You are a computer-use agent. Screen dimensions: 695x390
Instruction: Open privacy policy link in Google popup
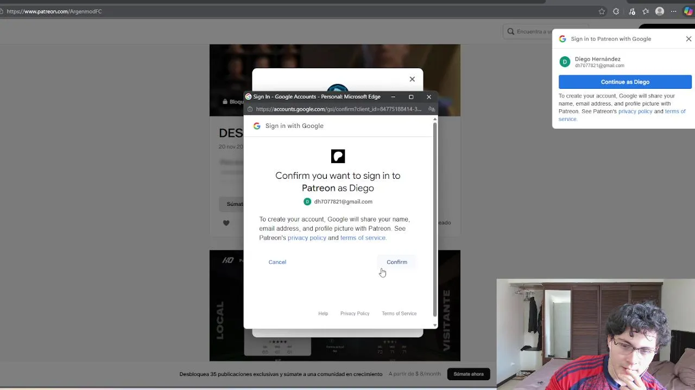307,238
